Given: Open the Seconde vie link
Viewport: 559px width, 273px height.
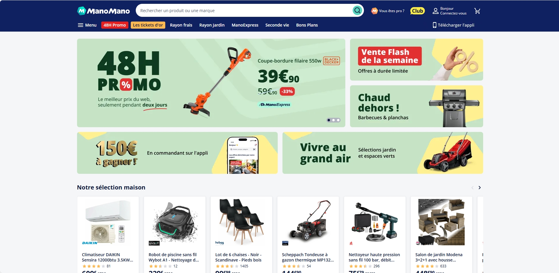Looking at the screenshot, I should click(x=277, y=25).
